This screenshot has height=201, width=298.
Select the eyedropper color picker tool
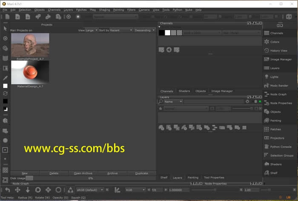click(x=5, y=78)
